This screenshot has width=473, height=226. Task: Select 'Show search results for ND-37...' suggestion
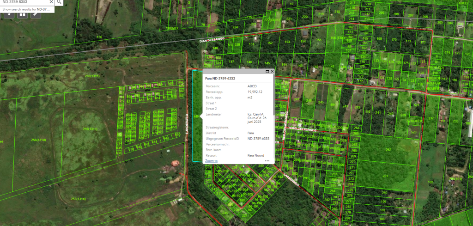tap(26, 9)
